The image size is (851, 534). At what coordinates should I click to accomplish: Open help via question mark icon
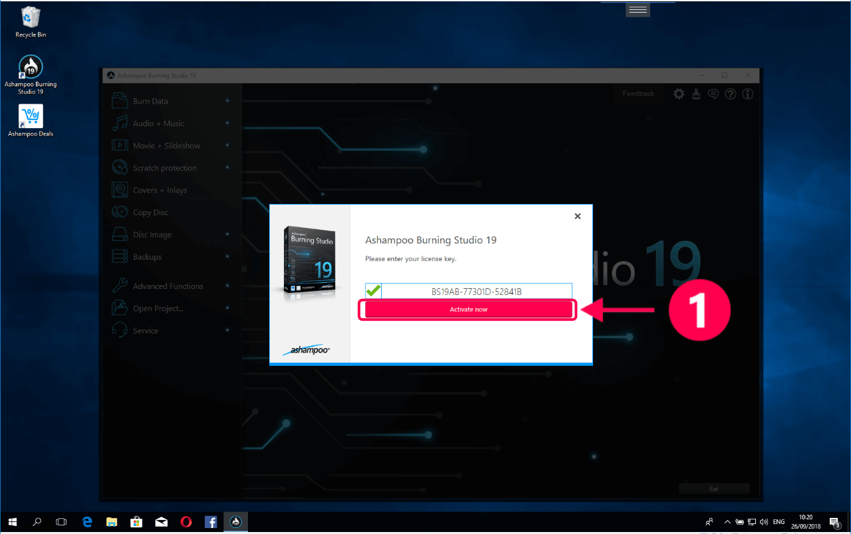pyautogui.click(x=731, y=94)
